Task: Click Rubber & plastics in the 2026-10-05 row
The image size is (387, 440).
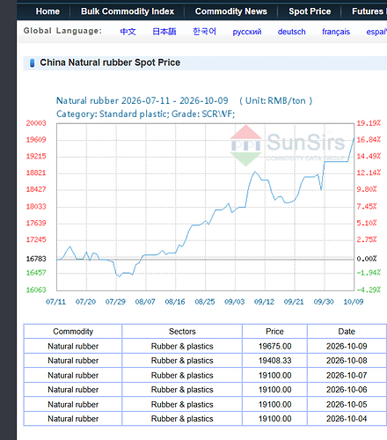Action: [x=182, y=404]
